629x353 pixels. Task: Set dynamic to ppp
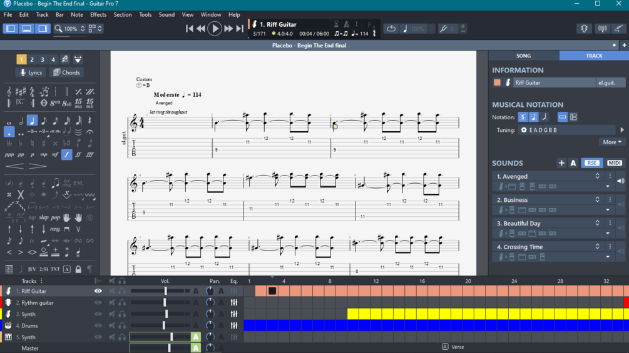pos(9,154)
